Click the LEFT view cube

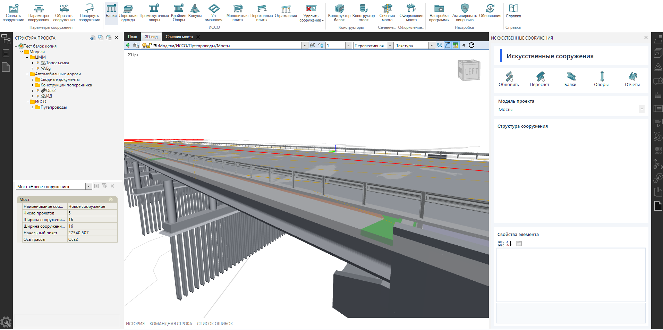click(469, 70)
